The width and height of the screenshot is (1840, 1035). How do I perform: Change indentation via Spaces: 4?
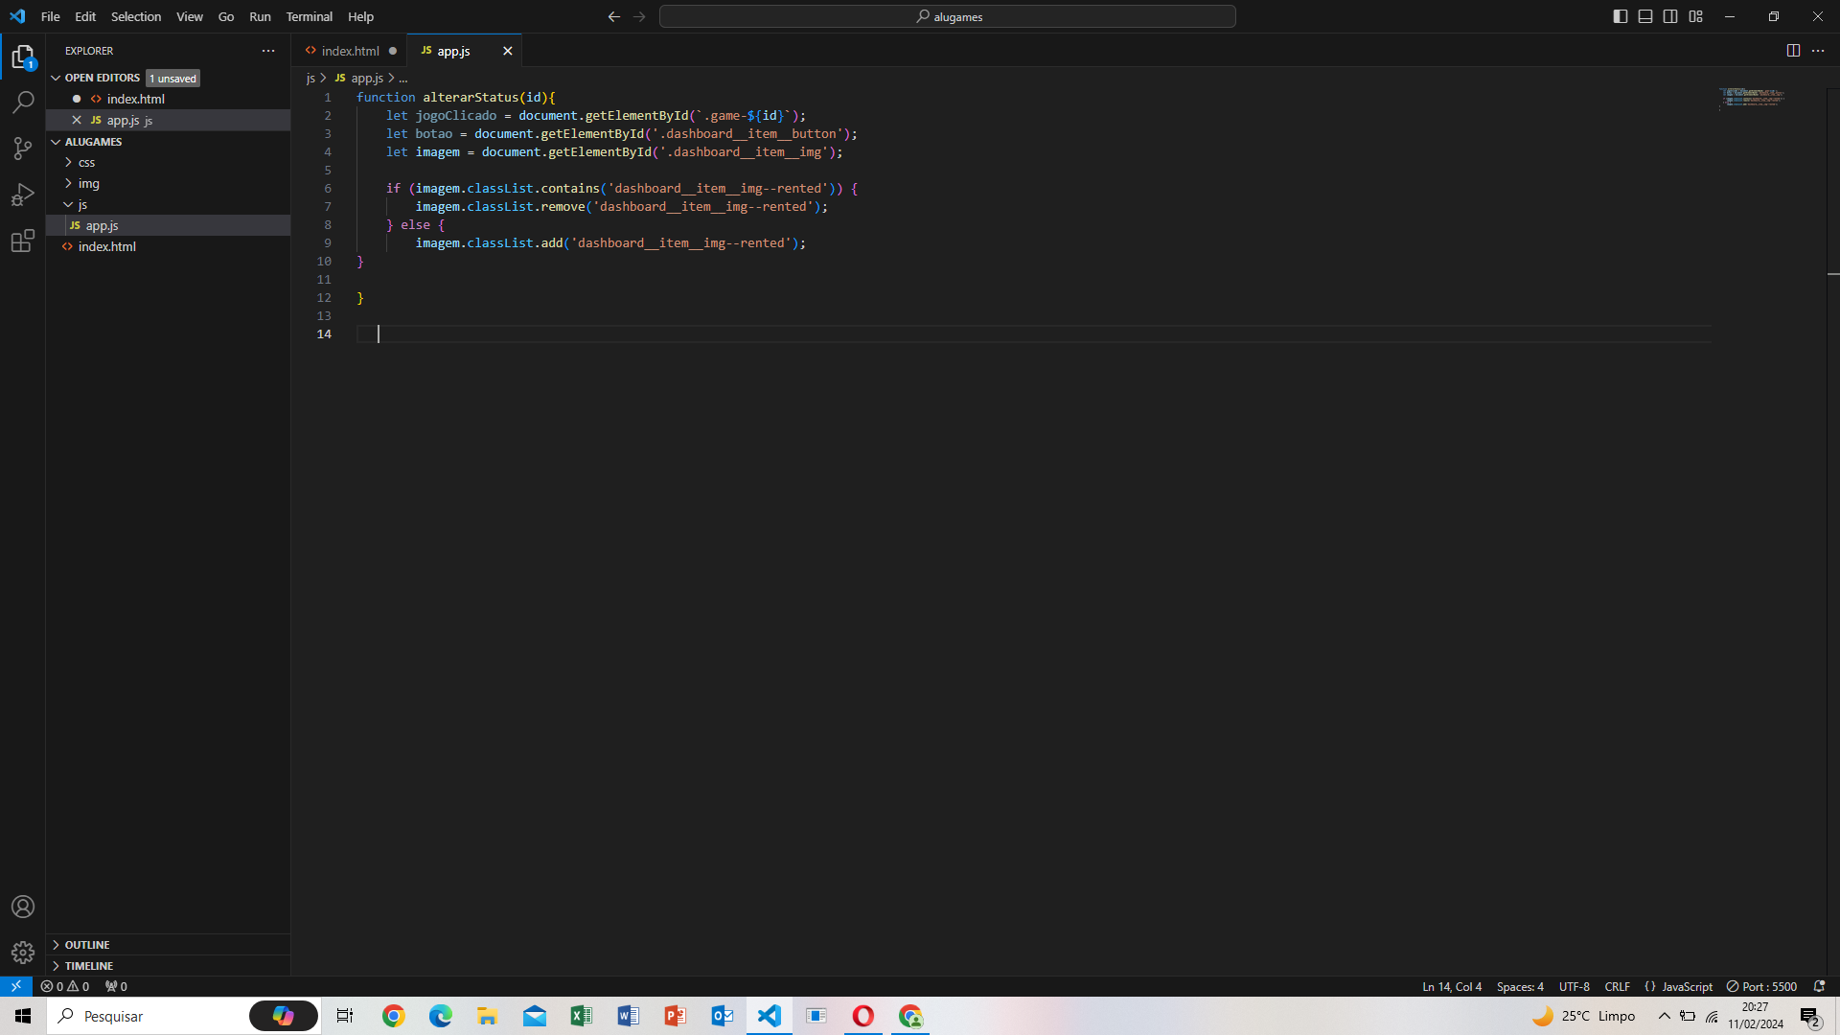[1520, 986]
